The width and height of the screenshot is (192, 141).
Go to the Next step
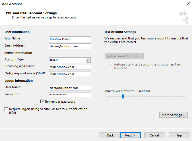[x=130, y=135]
